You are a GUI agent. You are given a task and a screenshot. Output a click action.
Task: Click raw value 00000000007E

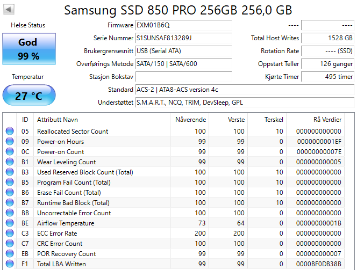319,152
